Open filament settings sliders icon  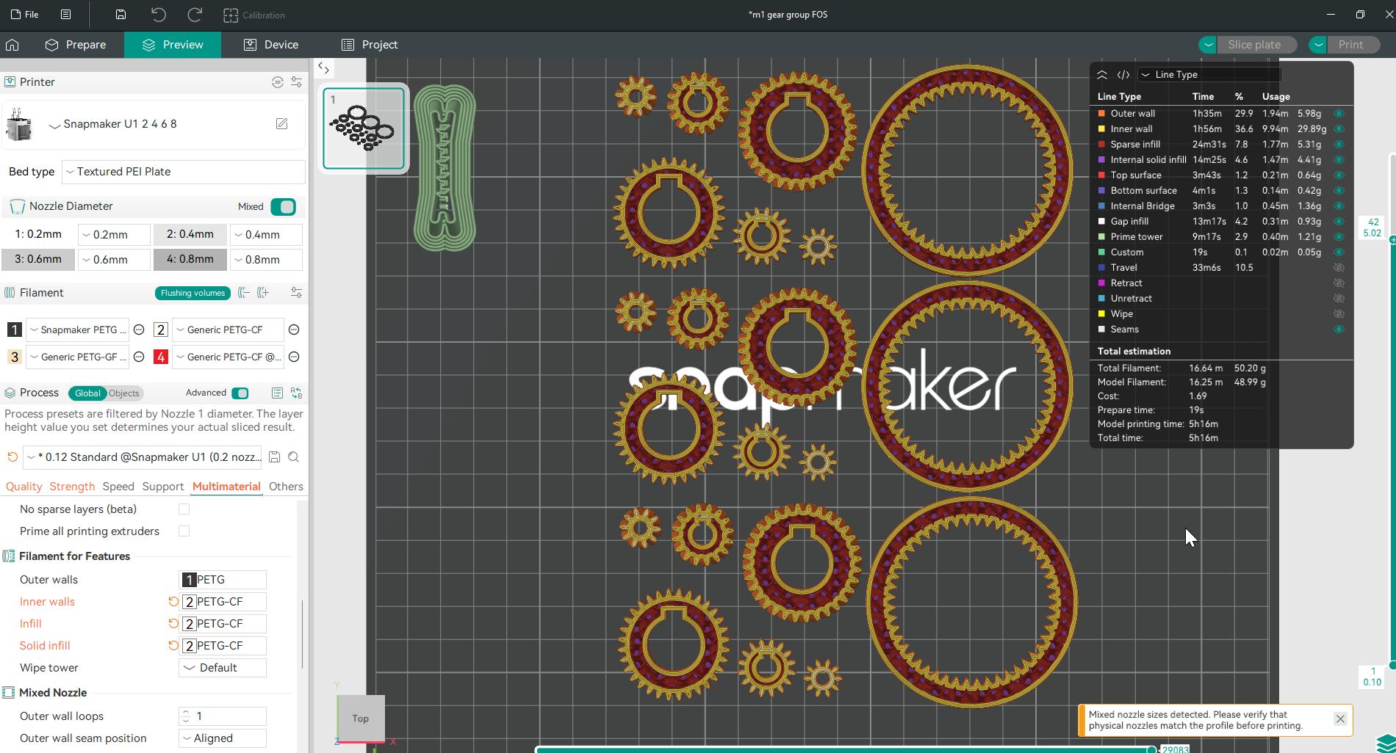pyautogui.click(x=297, y=293)
